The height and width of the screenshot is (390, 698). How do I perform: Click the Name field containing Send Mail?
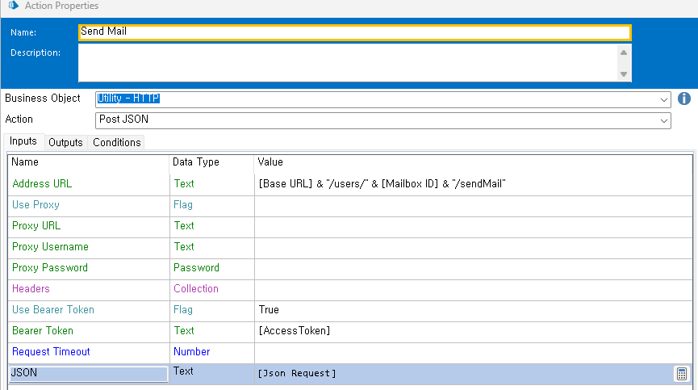(x=354, y=32)
